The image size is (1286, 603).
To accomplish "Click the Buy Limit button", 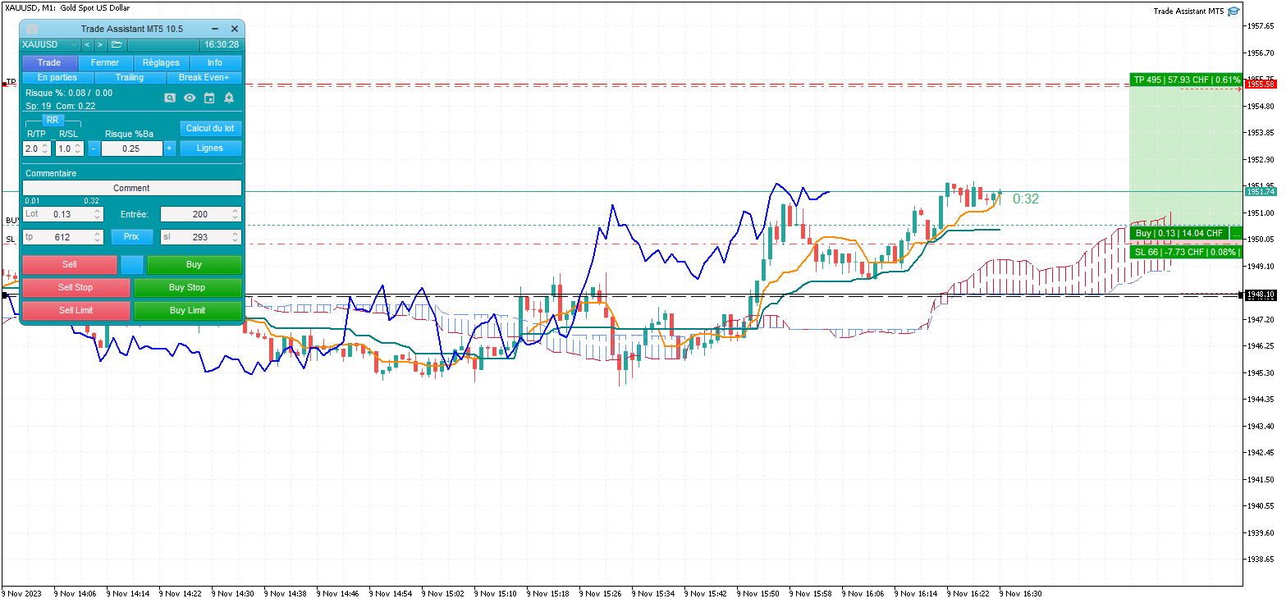I will [188, 311].
